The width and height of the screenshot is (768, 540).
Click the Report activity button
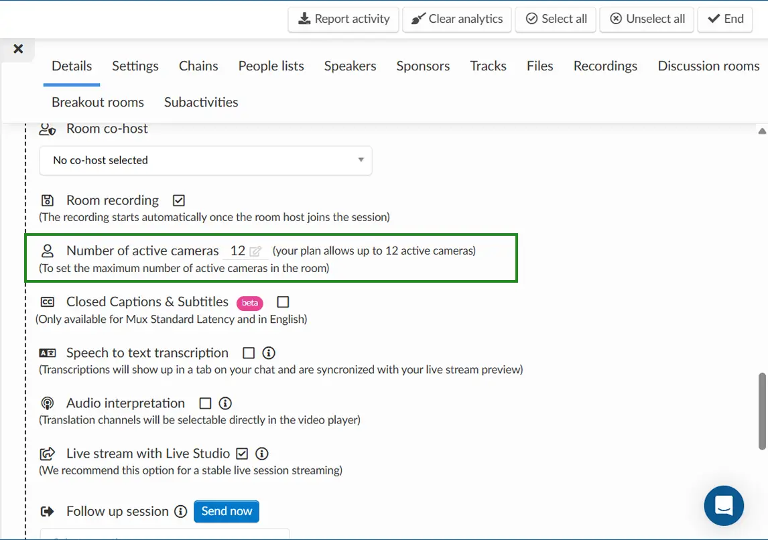pyautogui.click(x=344, y=19)
